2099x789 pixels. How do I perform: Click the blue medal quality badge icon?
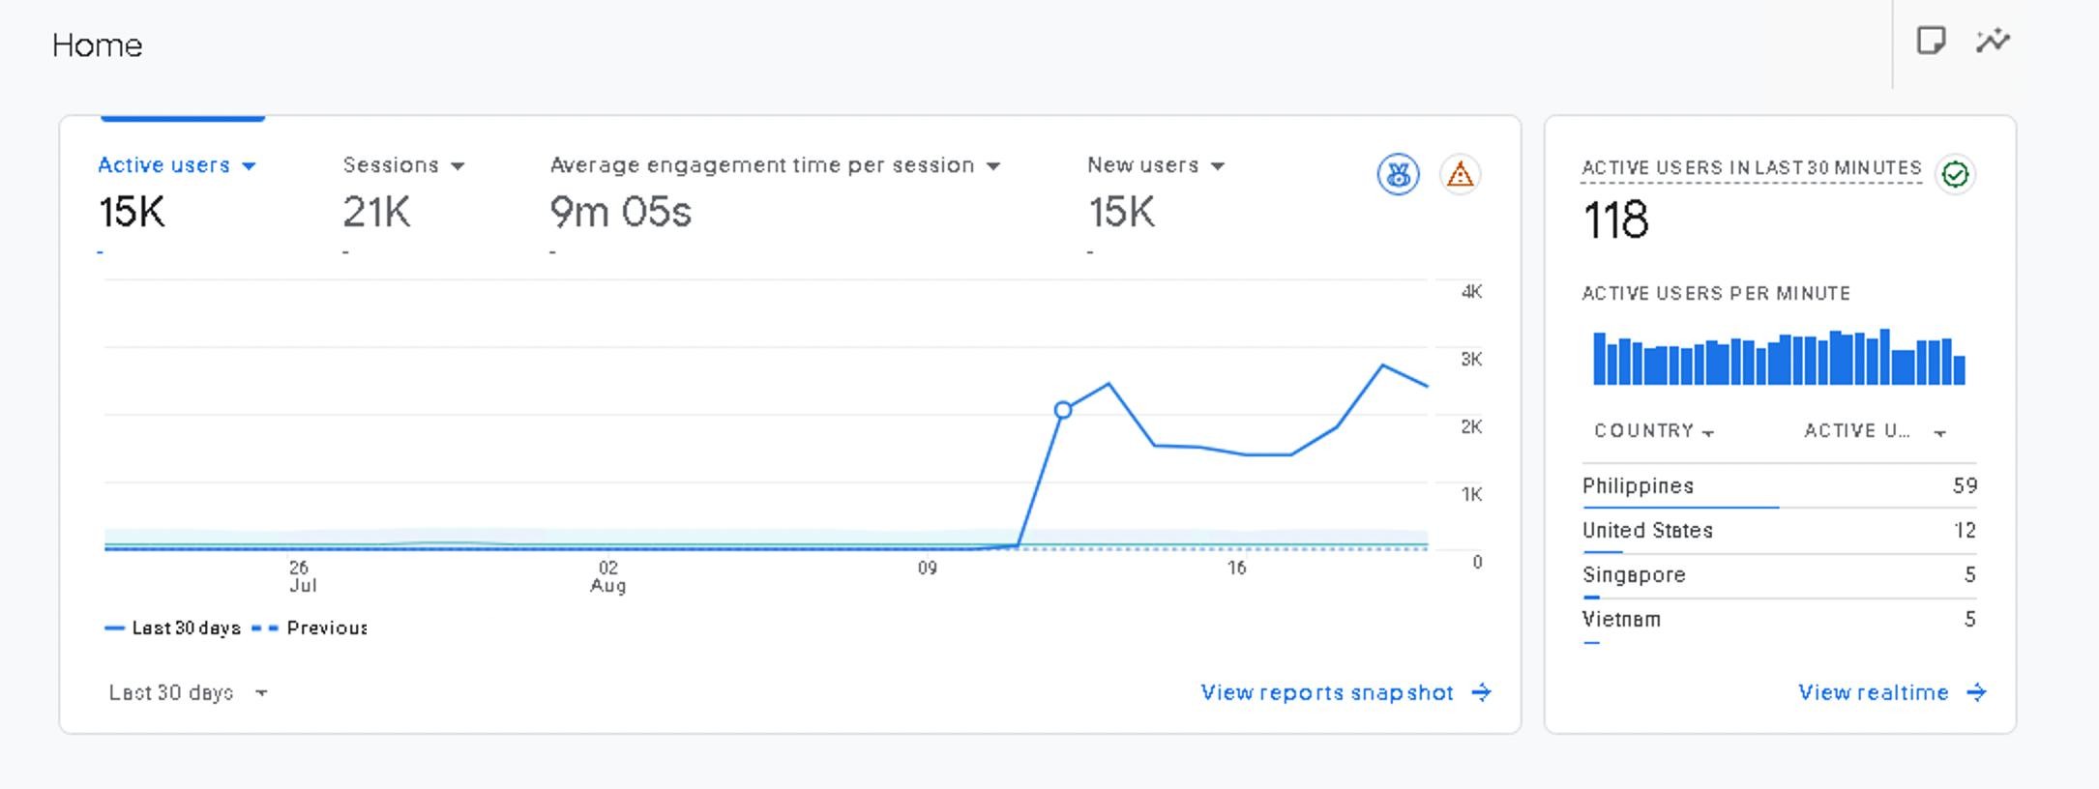pyautogui.click(x=1398, y=175)
